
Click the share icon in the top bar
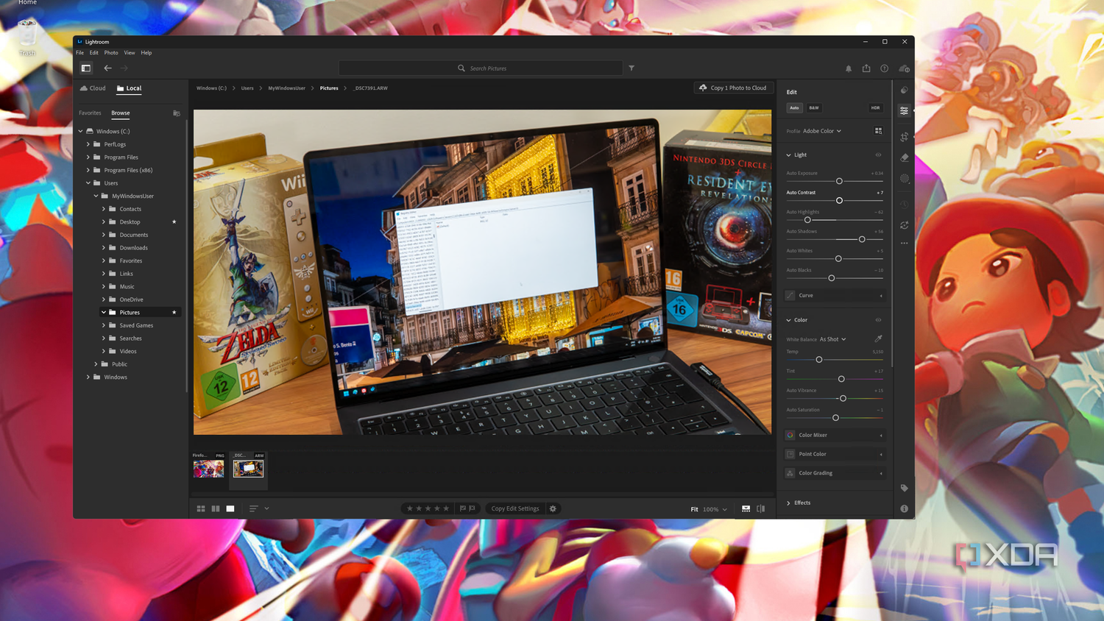point(866,68)
